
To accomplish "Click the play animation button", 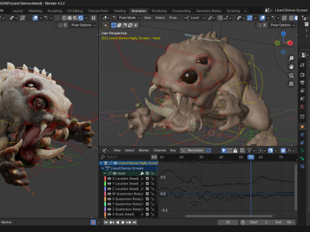I will tap(123, 222).
